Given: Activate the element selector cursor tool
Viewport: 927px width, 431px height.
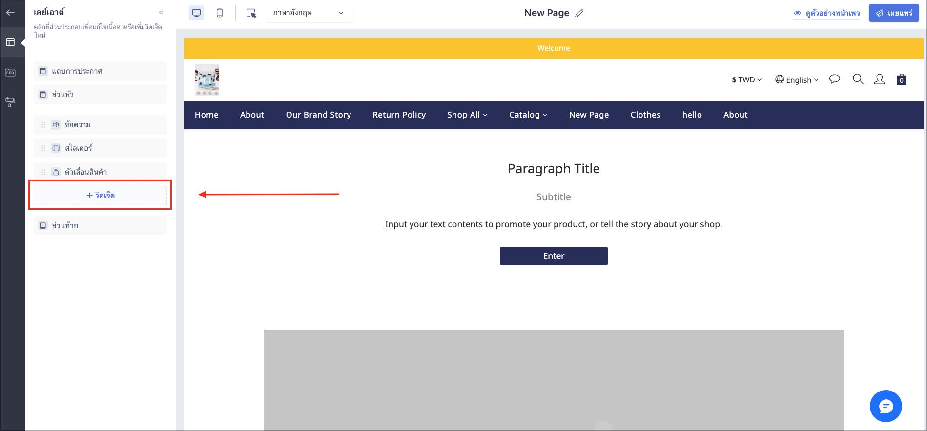Looking at the screenshot, I should [x=251, y=13].
